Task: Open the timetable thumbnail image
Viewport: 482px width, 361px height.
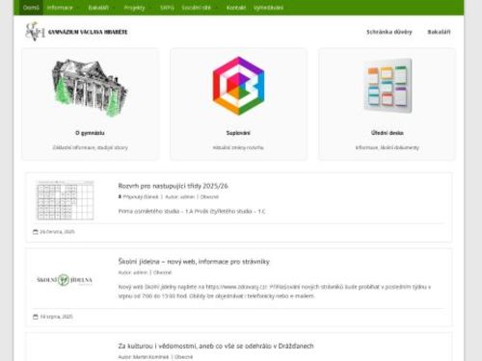Action: pyautogui.click(x=66, y=200)
